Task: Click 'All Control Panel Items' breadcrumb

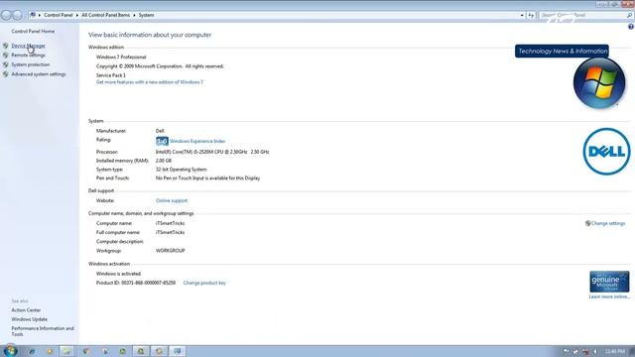Action: point(106,15)
